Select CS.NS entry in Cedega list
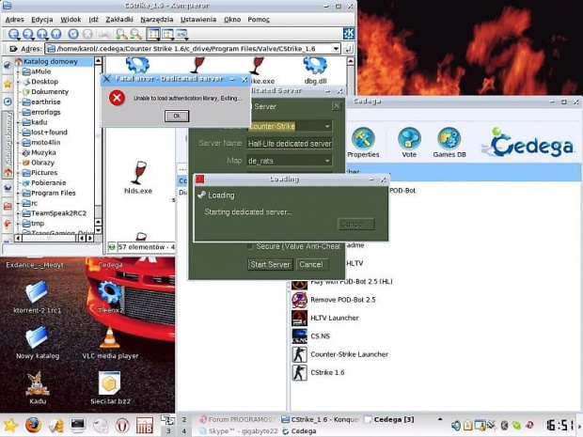Image resolution: width=583 pixels, height=437 pixels. 320,336
